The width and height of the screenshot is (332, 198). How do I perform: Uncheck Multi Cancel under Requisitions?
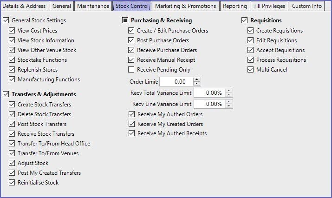251,70
